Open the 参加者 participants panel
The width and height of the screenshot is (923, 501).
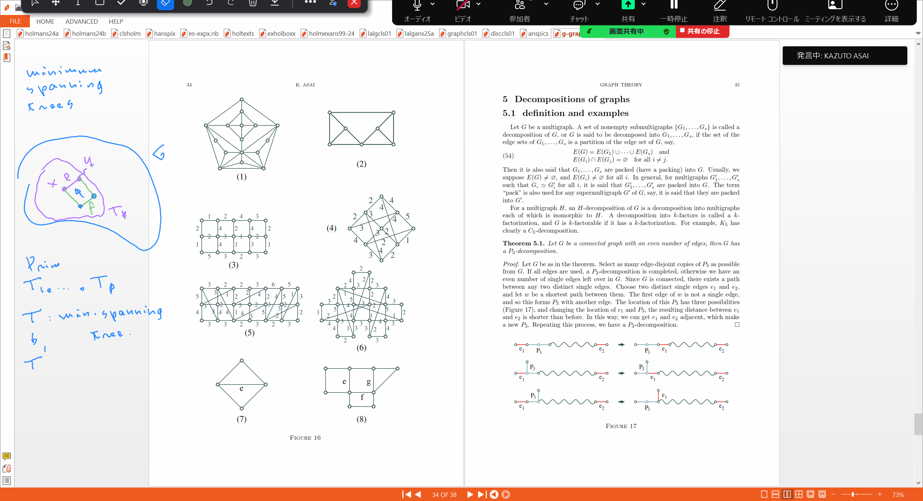(520, 11)
